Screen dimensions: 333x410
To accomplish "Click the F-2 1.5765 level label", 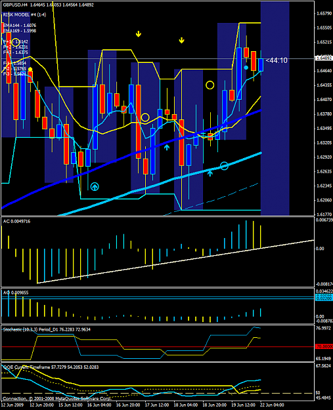I will (14, 68).
